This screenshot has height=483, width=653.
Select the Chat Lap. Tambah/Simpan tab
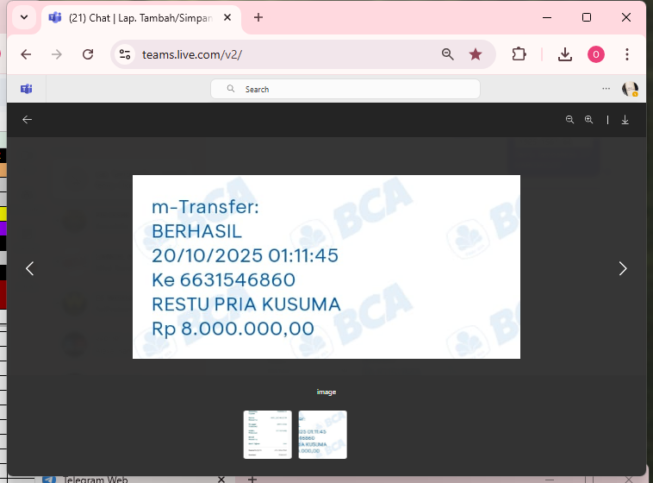pos(141,18)
